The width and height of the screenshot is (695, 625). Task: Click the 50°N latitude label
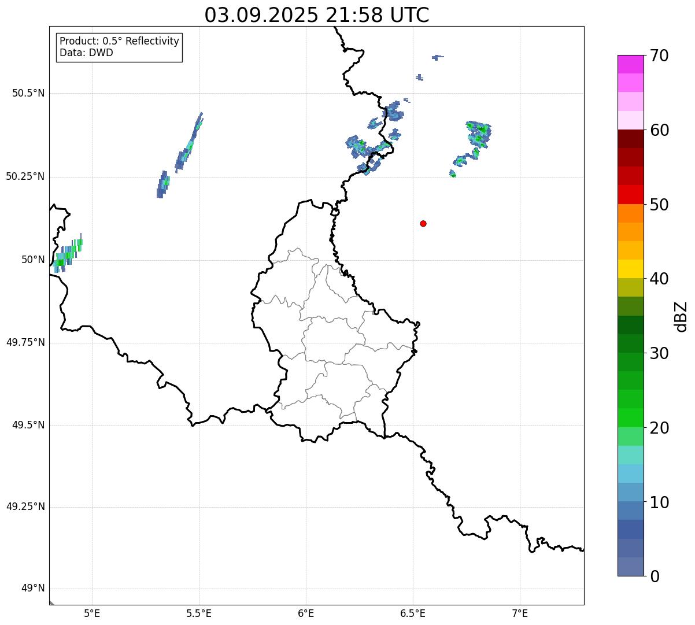coord(33,260)
